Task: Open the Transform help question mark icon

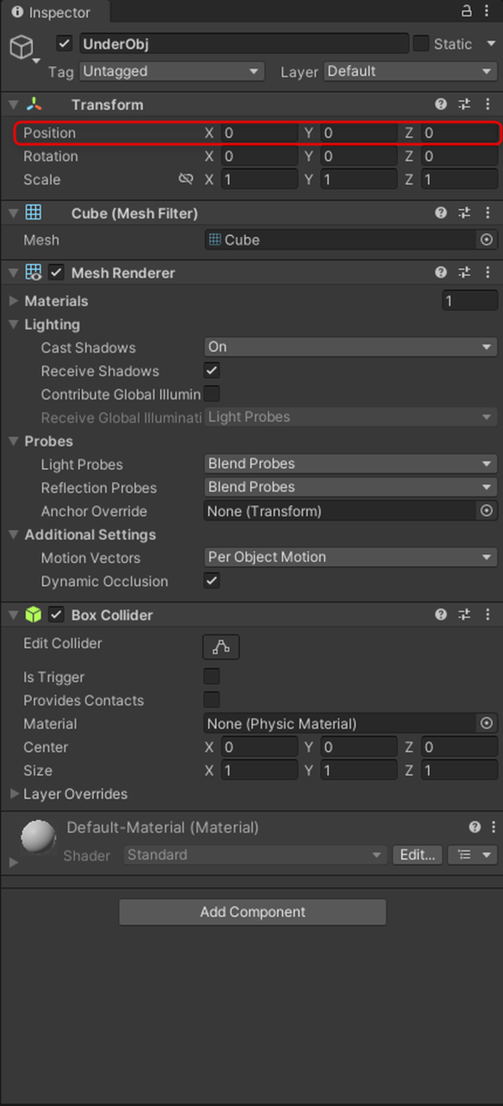Action: pyautogui.click(x=440, y=104)
